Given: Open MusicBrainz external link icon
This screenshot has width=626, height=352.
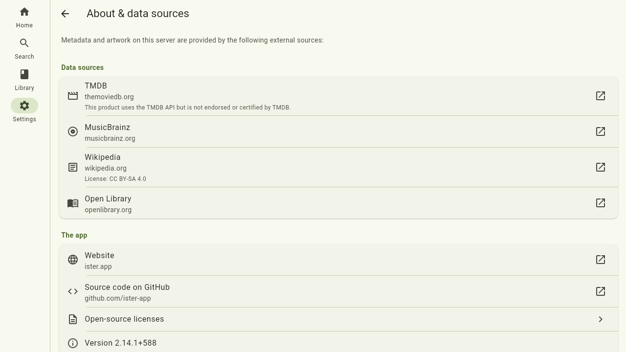Looking at the screenshot, I should tap(601, 132).
